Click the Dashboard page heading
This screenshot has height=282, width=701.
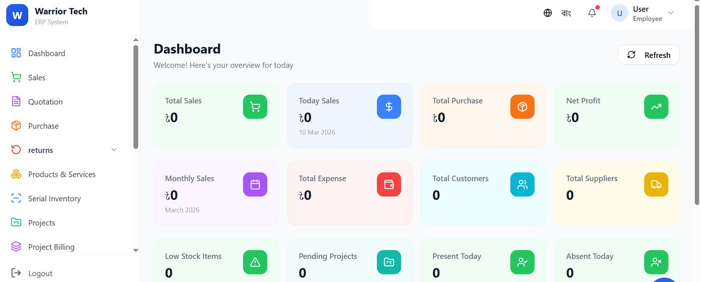(x=187, y=49)
